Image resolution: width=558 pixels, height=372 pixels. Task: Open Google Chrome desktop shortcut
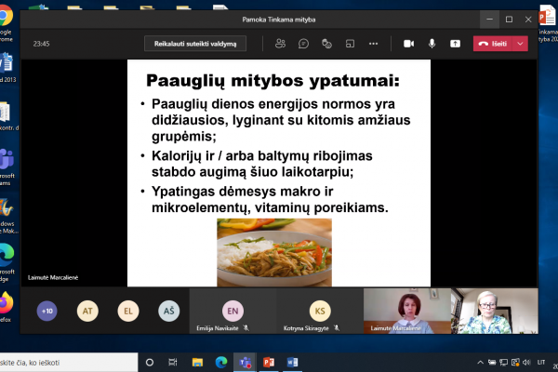(6, 22)
